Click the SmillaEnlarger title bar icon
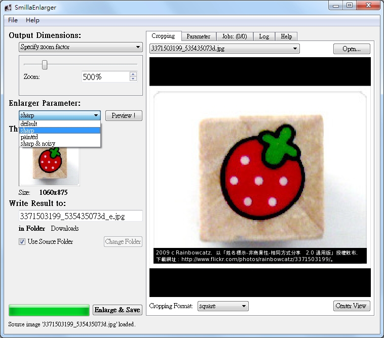 pyautogui.click(x=8, y=8)
